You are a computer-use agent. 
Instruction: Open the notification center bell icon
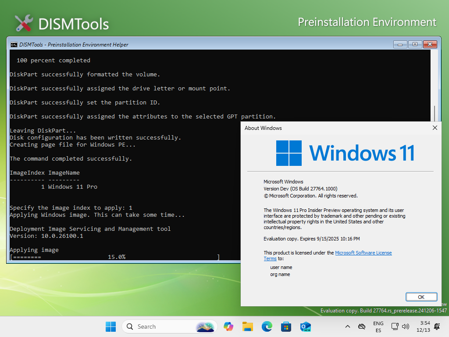437,326
